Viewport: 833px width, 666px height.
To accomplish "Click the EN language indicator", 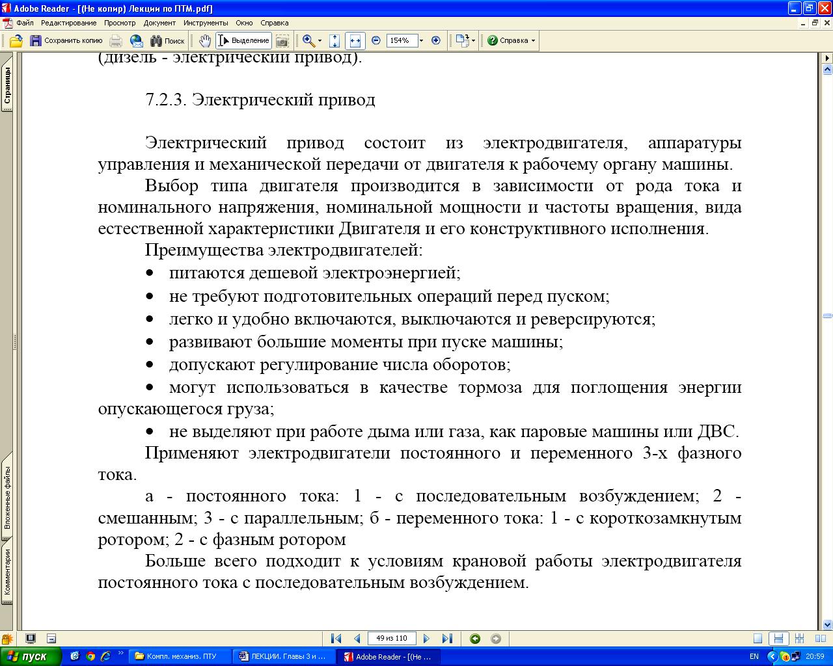I will click(x=754, y=656).
